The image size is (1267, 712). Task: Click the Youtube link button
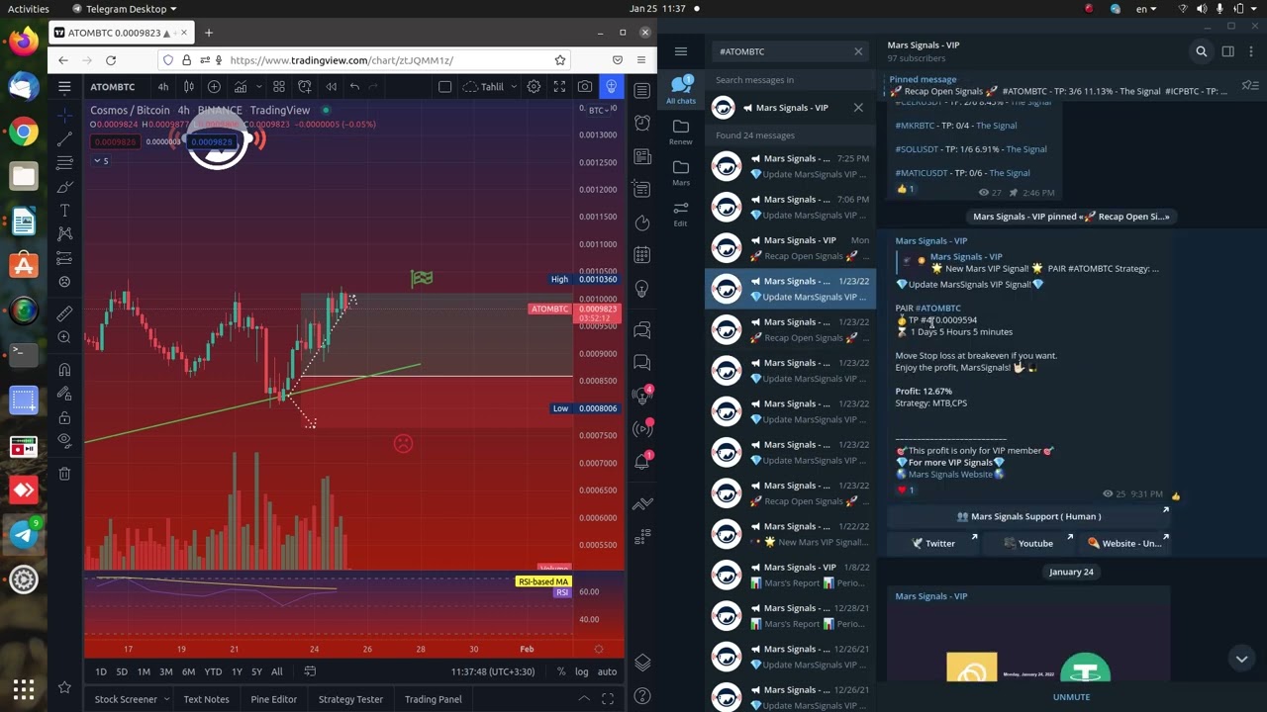coord(1026,543)
